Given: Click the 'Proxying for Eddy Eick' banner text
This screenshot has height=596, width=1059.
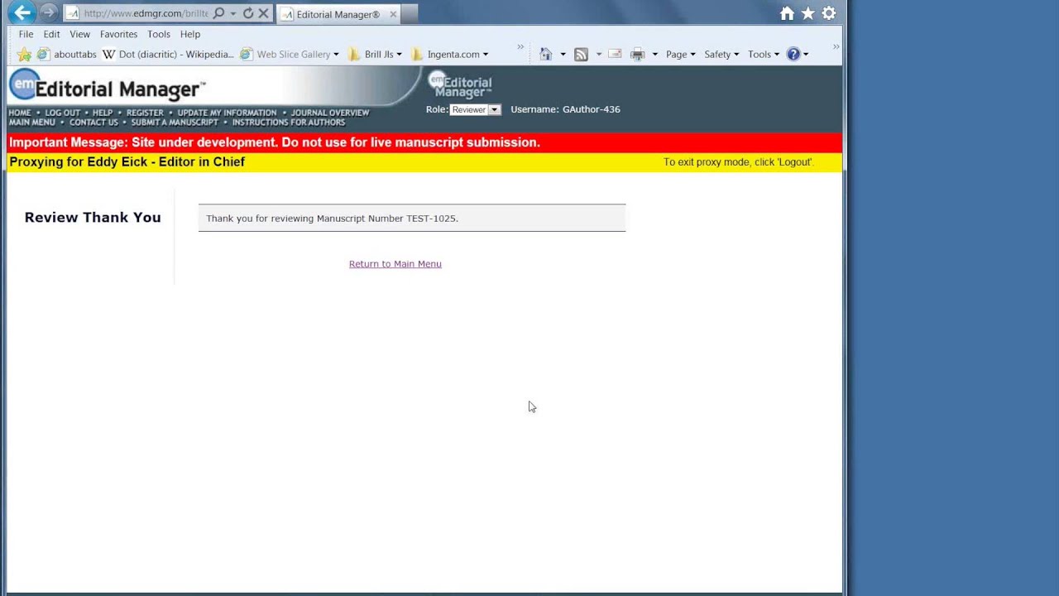Looking at the screenshot, I should tap(127, 161).
